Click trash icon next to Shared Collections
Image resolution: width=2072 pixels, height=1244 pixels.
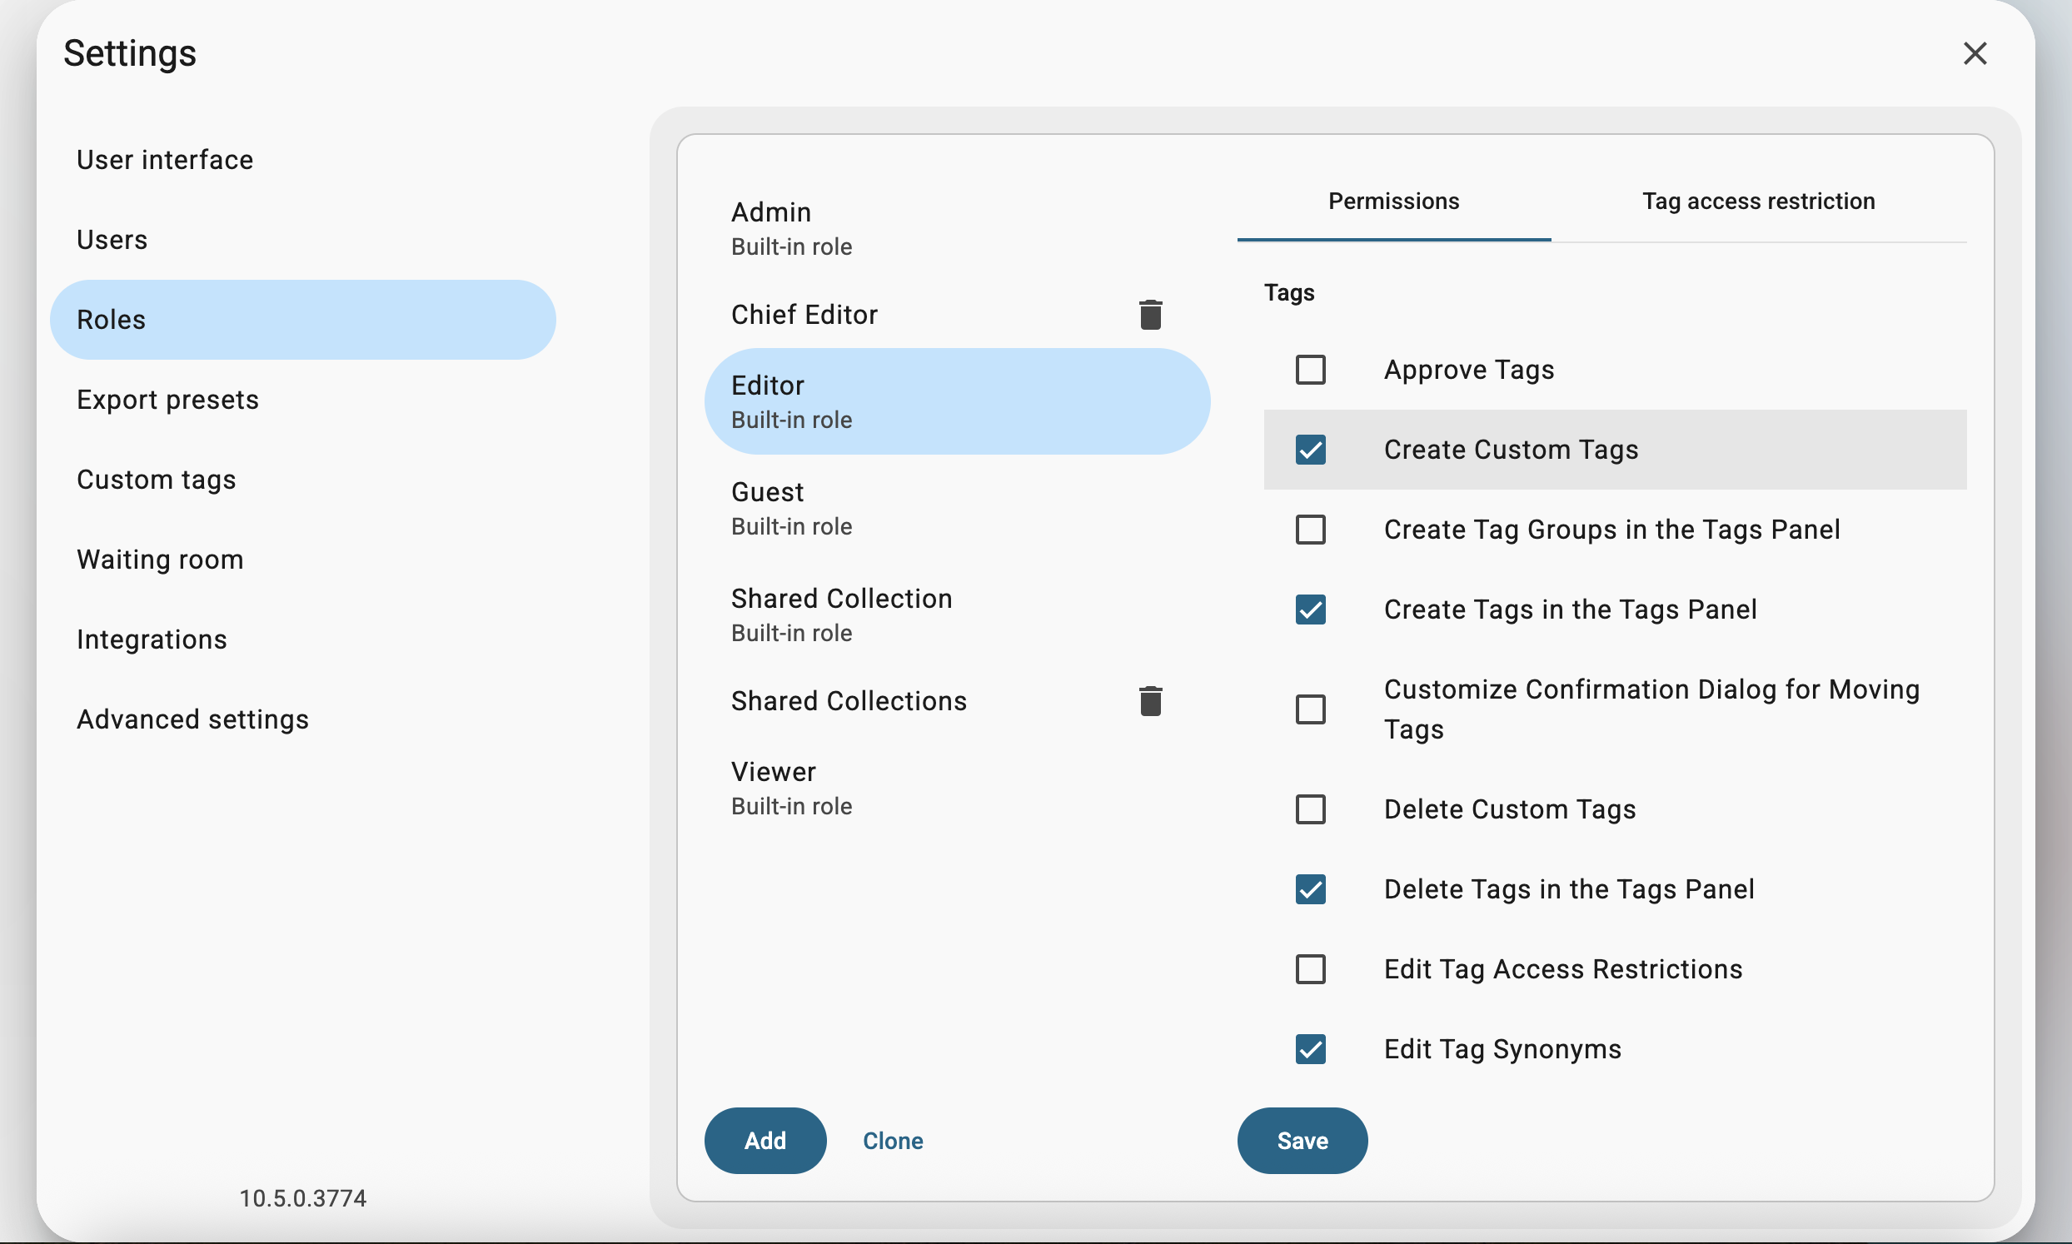tap(1150, 701)
